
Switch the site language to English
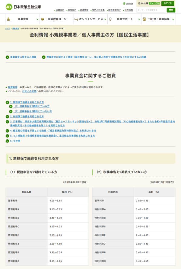pyautogui.click(x=129, y=4)
